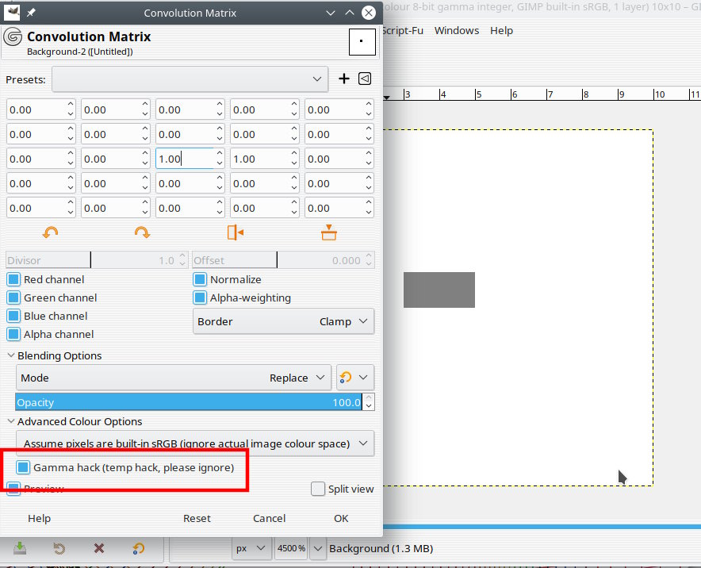Click the restore tool preset icon at bottom

tap(59, 548)
